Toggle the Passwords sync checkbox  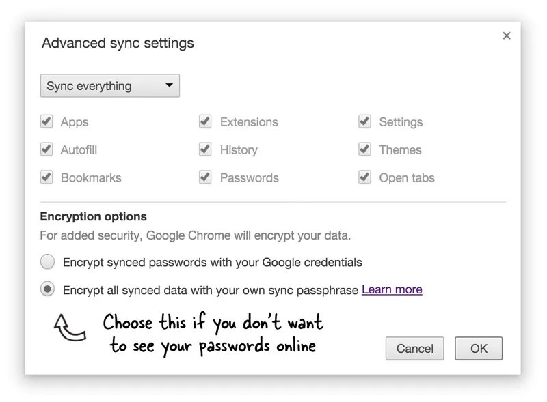pyautogui.click(x=205, y=177)
